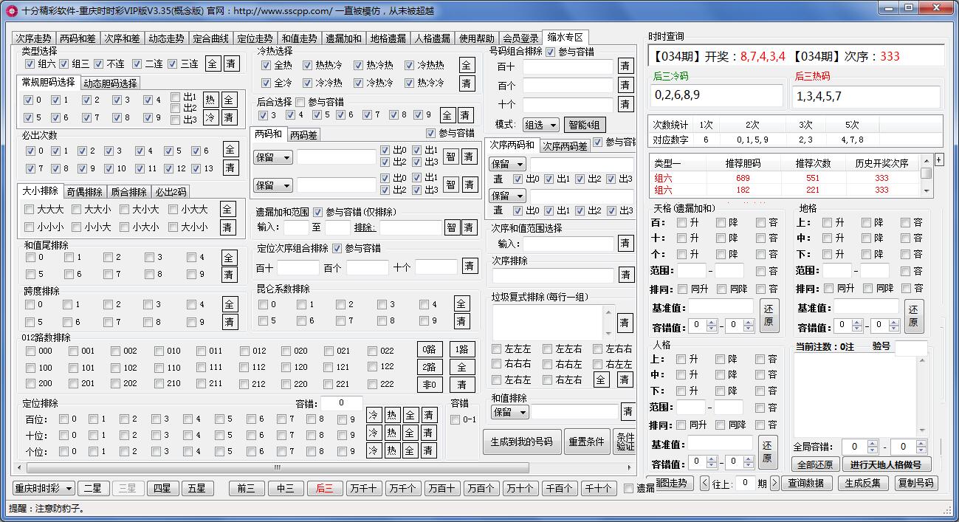This screenshot has width=959, height=522.
Task: Click the 0路 button in 012路数排除
Action: point(430,350)
